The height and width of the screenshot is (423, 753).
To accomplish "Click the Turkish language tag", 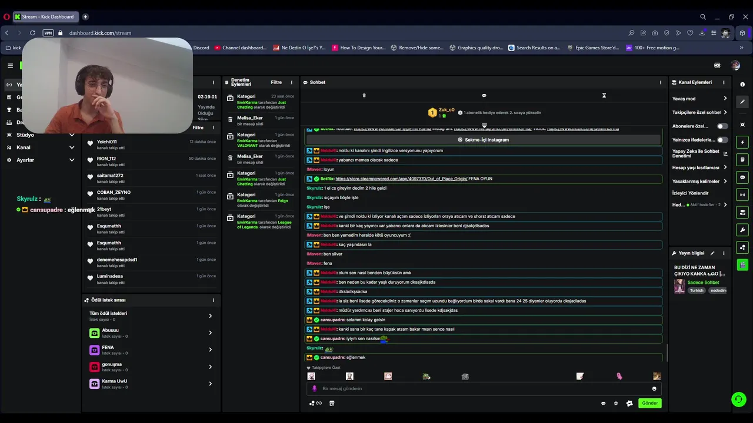I will (x=697, y=290).
